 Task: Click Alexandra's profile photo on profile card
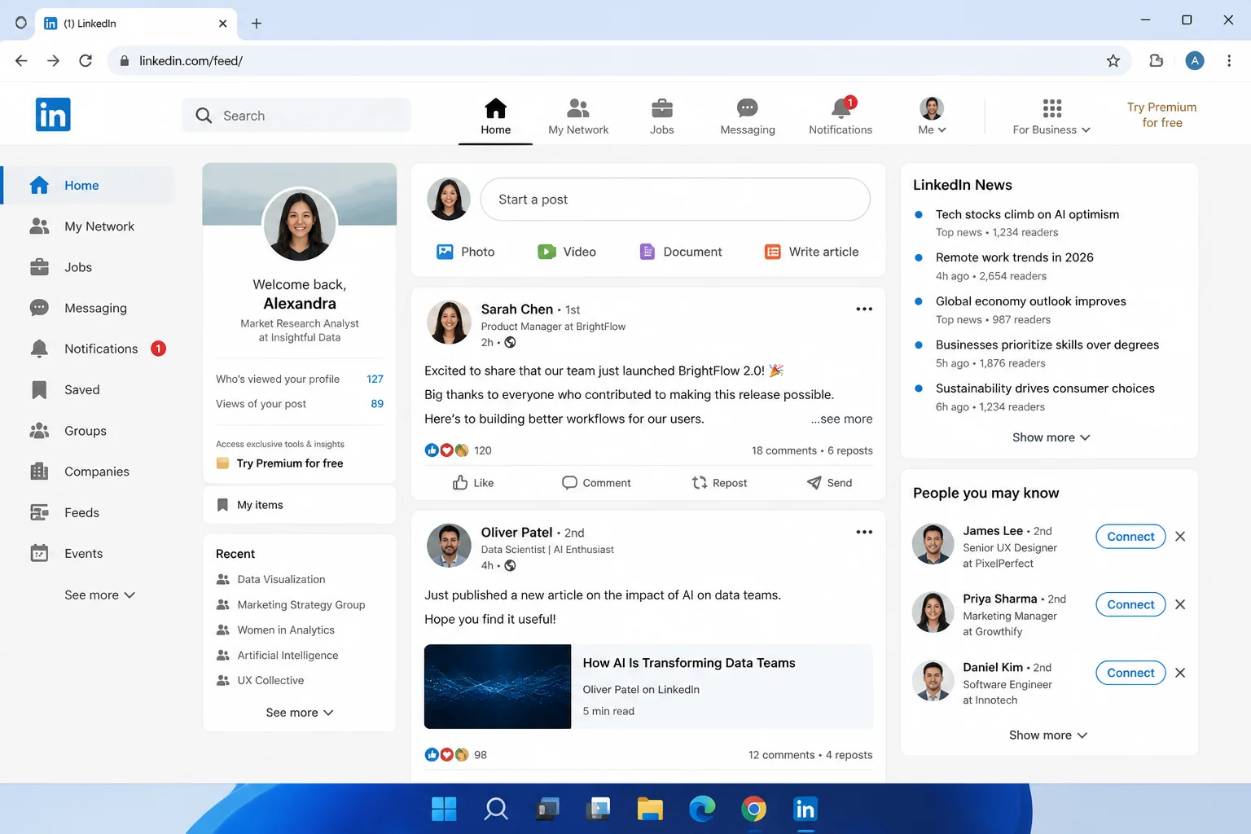pyautogui.click(x=300, y=224)
